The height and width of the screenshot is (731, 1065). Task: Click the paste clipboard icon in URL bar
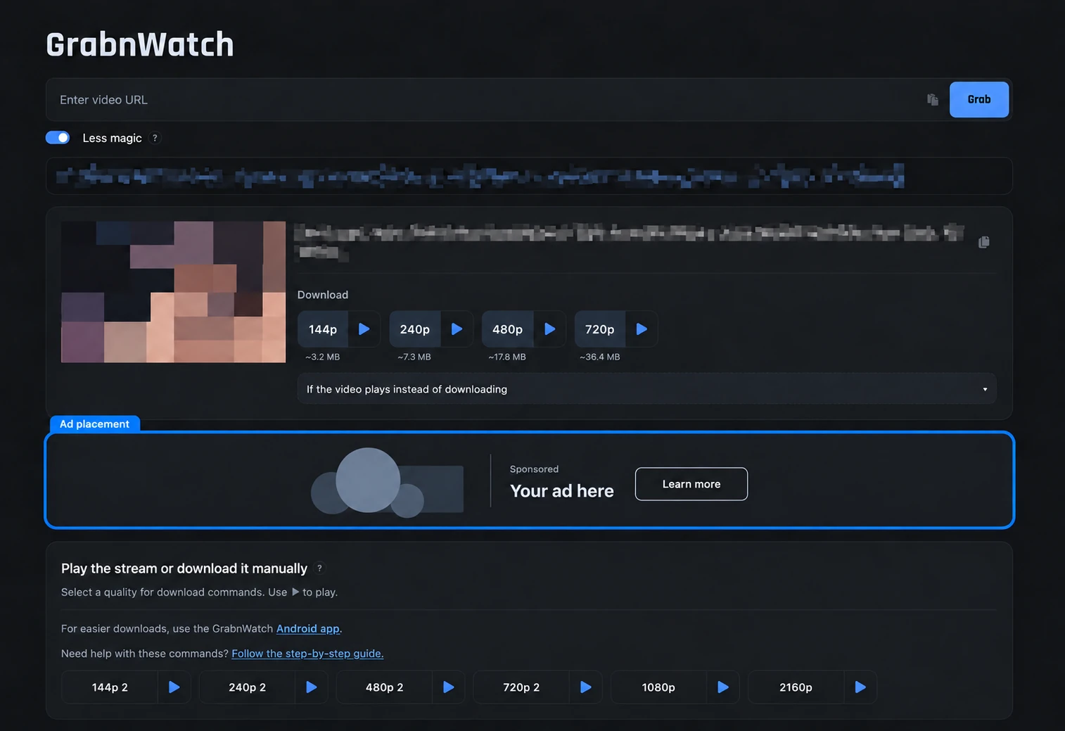tap(933, 100)
